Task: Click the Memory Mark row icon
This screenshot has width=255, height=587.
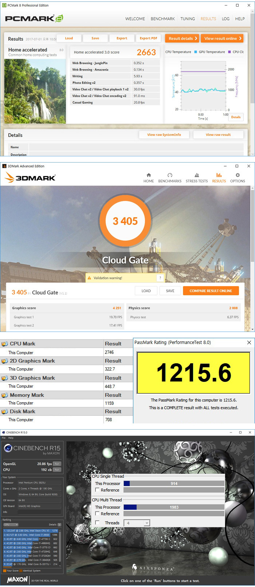Action: [5, 395]
